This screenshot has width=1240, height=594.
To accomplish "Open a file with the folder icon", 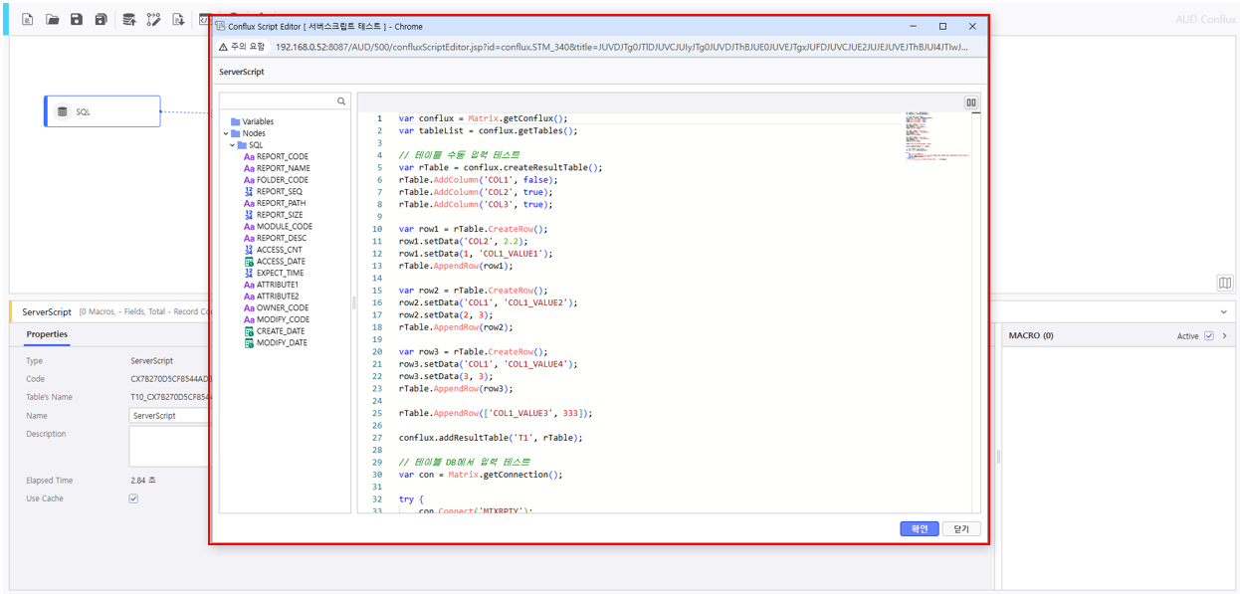I will click(x=52, y=20).
